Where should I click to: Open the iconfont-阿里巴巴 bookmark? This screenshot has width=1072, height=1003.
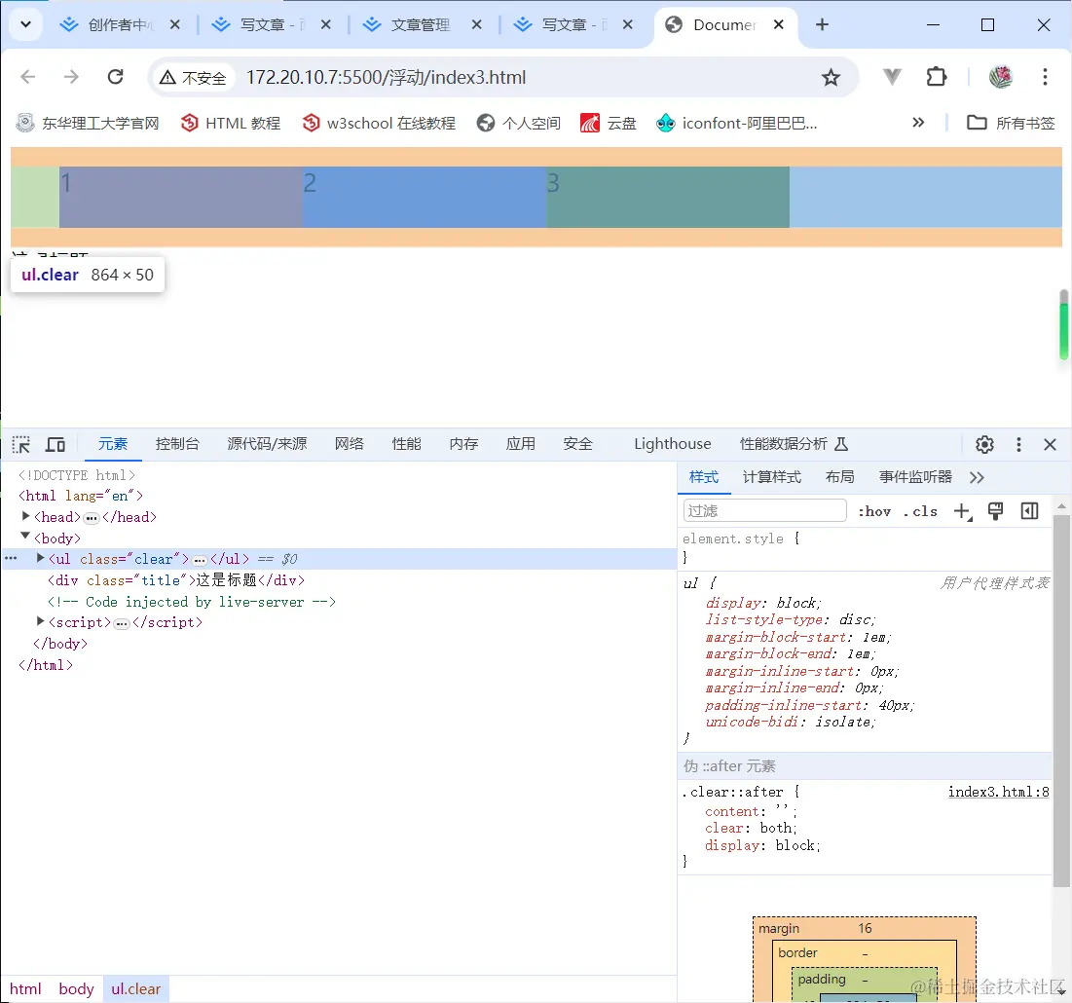[x=736, y=123]
